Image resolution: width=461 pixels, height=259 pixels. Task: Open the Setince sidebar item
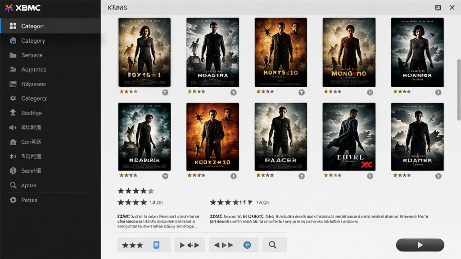click(x=50, y=55)
